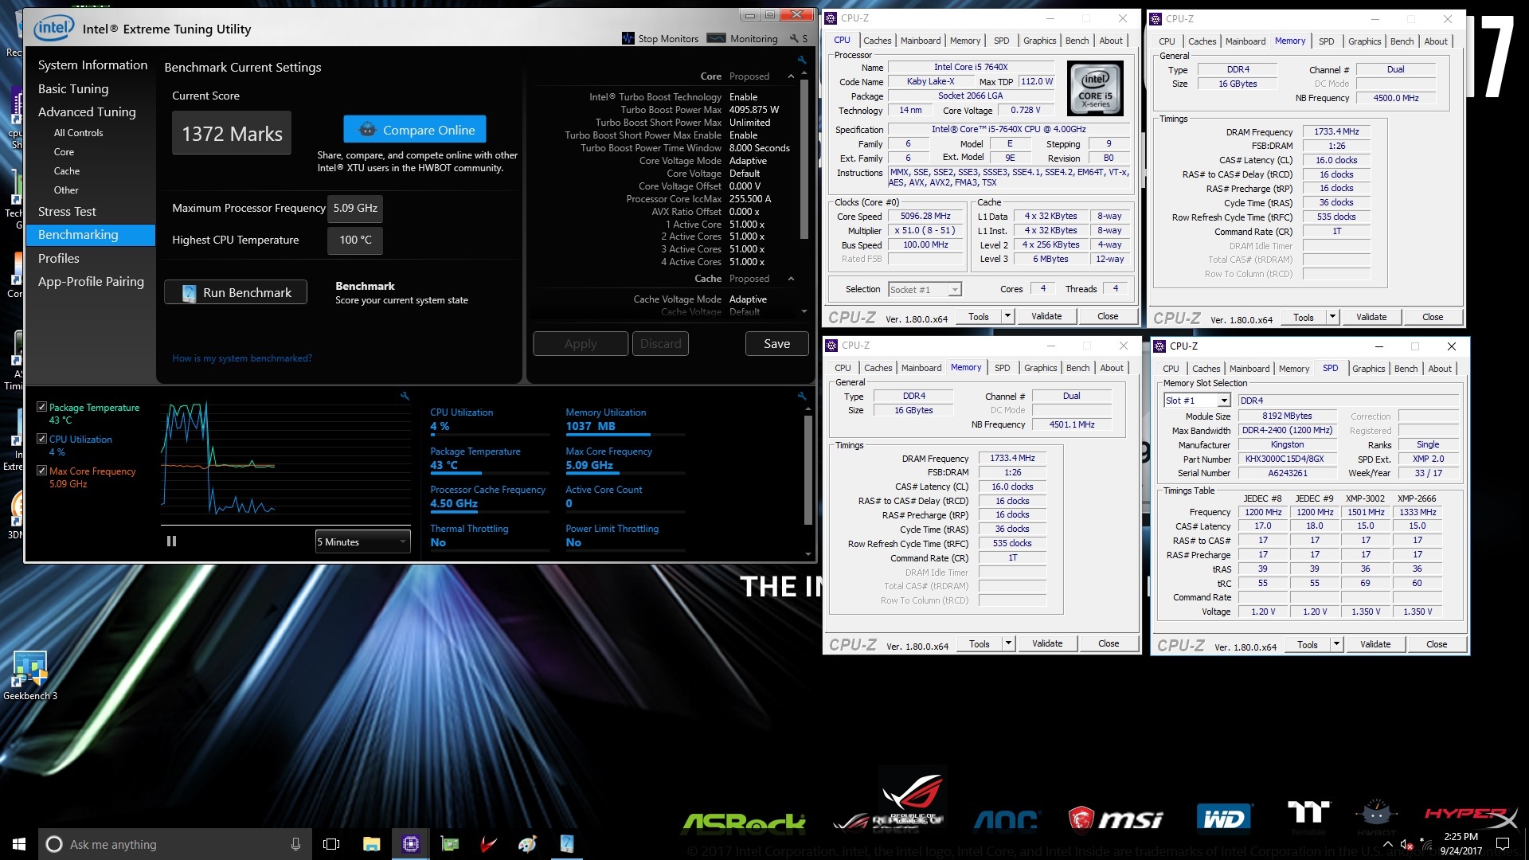
Task: Open Tools dropdown arrow in lower-left Memory window
Action: (x=1008, y=643)
